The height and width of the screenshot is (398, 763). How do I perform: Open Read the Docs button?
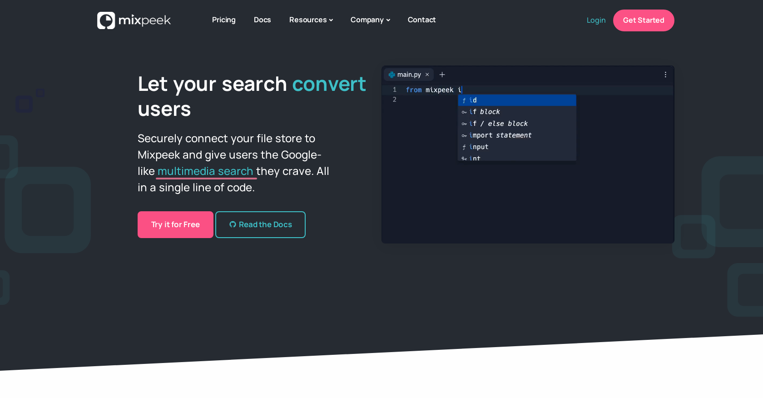pos(260,224)
